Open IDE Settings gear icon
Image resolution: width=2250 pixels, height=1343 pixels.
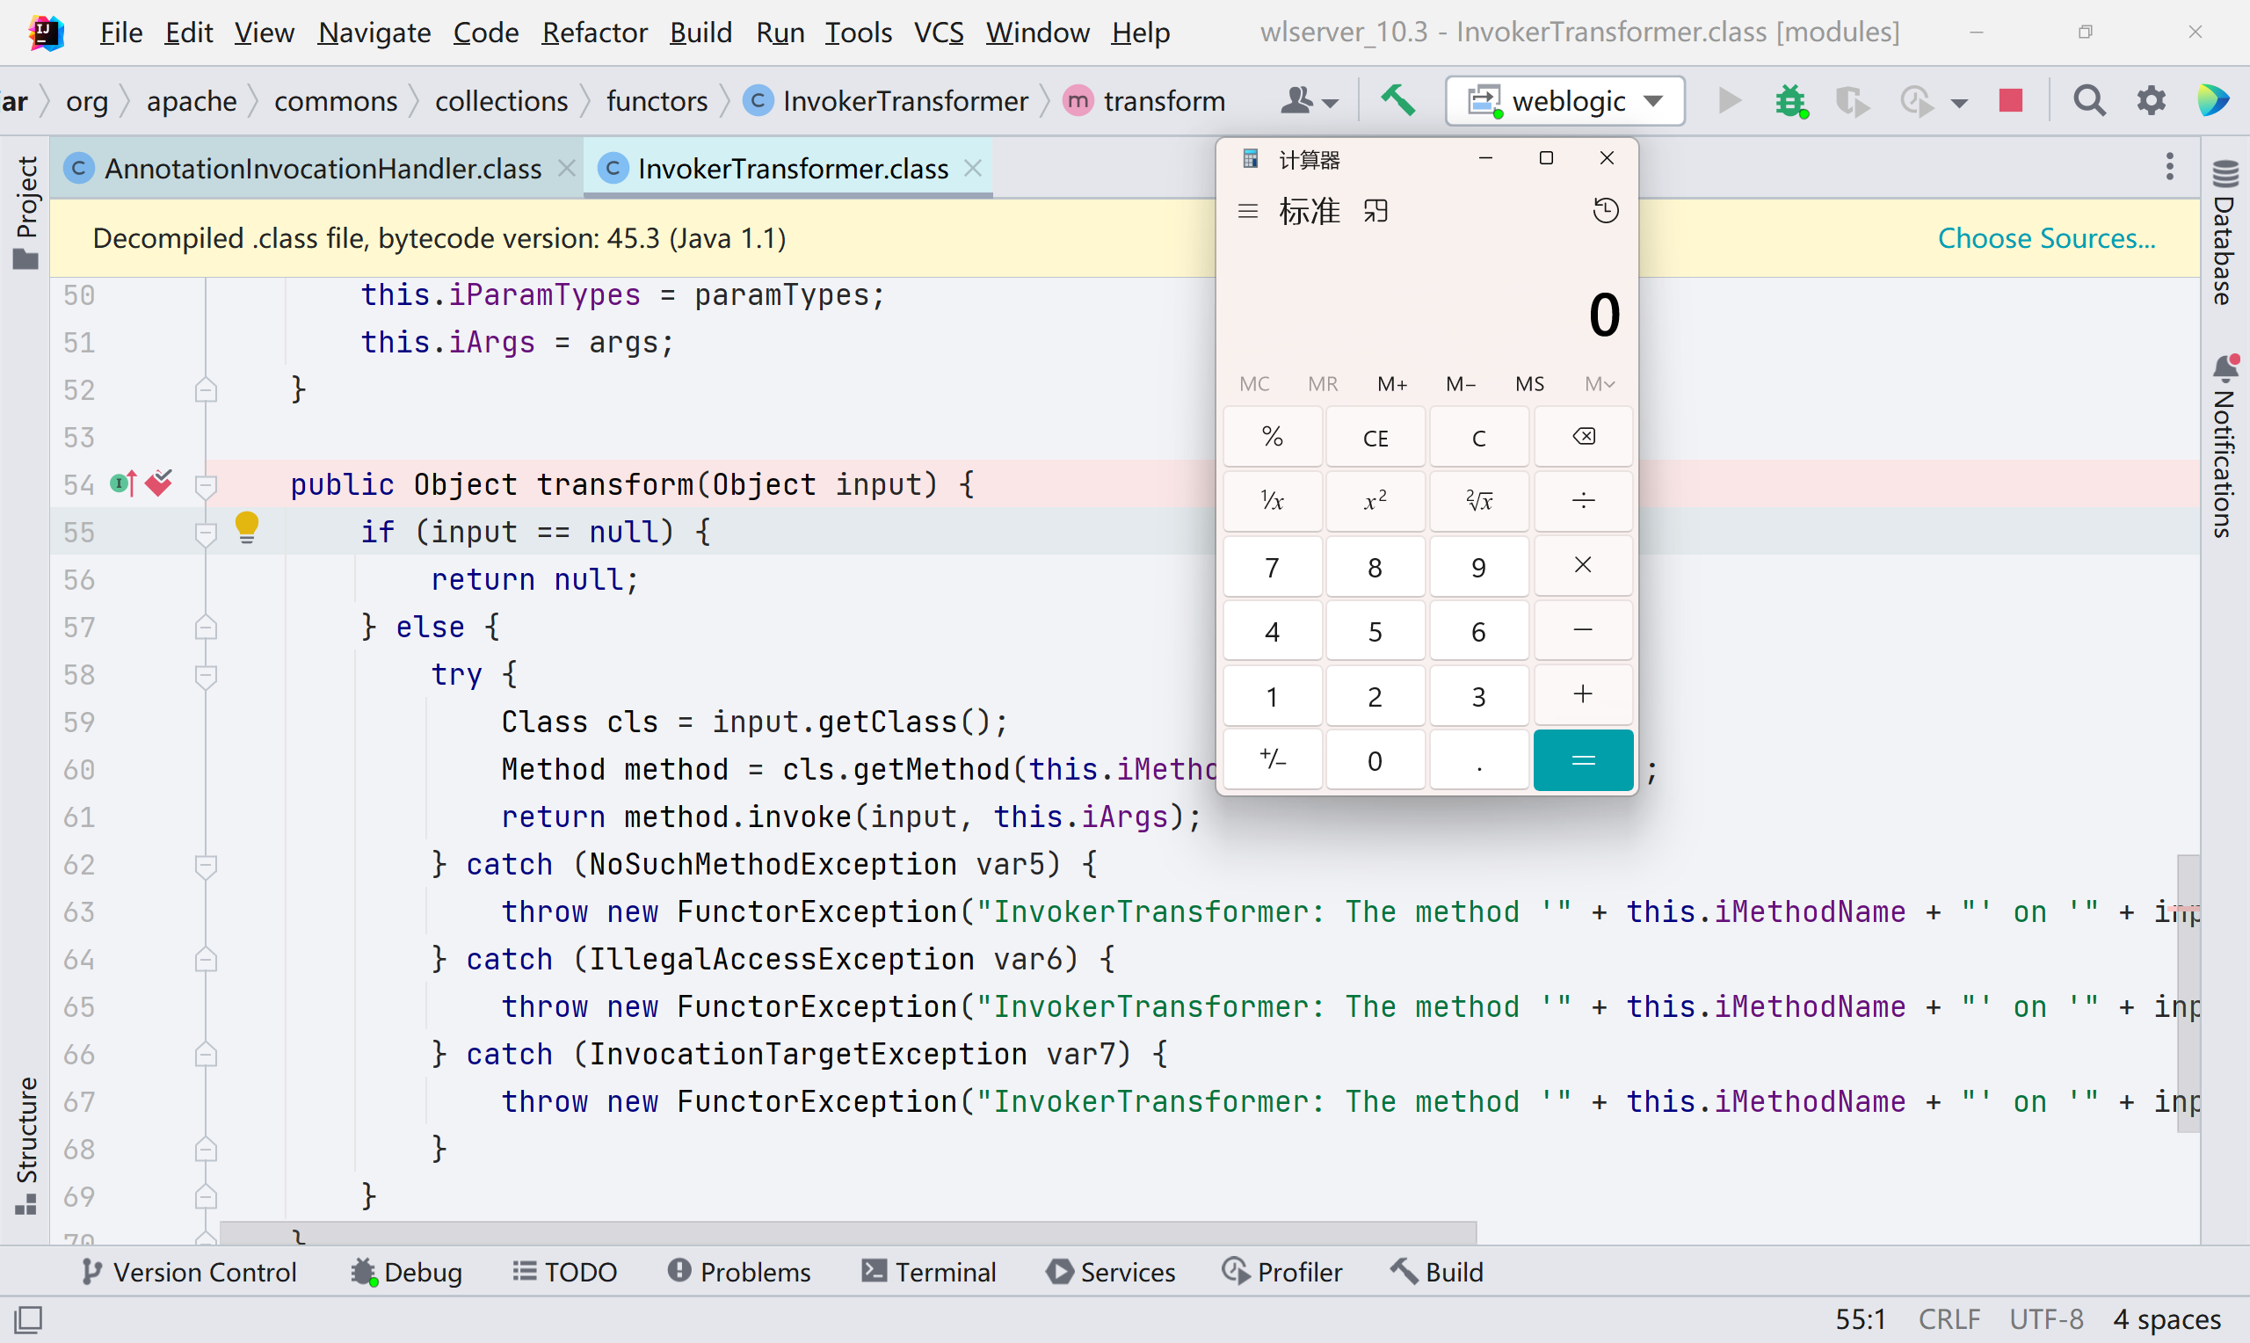2151,100
